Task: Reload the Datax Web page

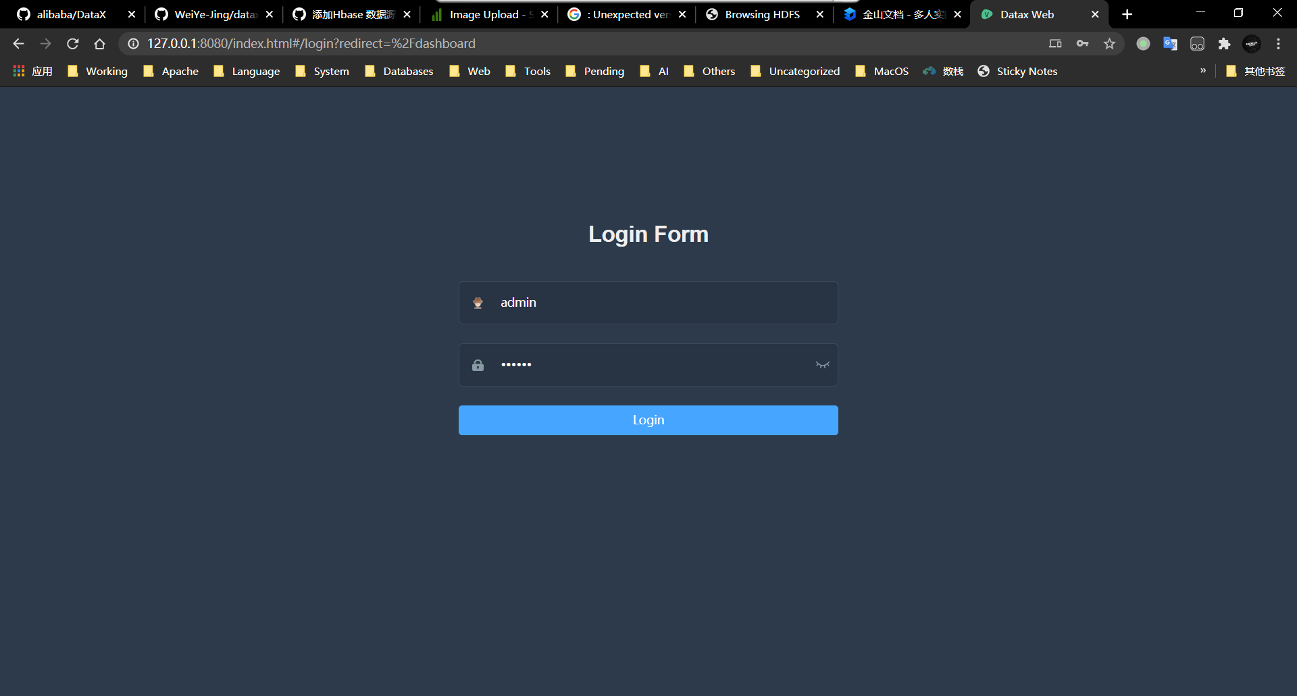Action: pos(72,44)
